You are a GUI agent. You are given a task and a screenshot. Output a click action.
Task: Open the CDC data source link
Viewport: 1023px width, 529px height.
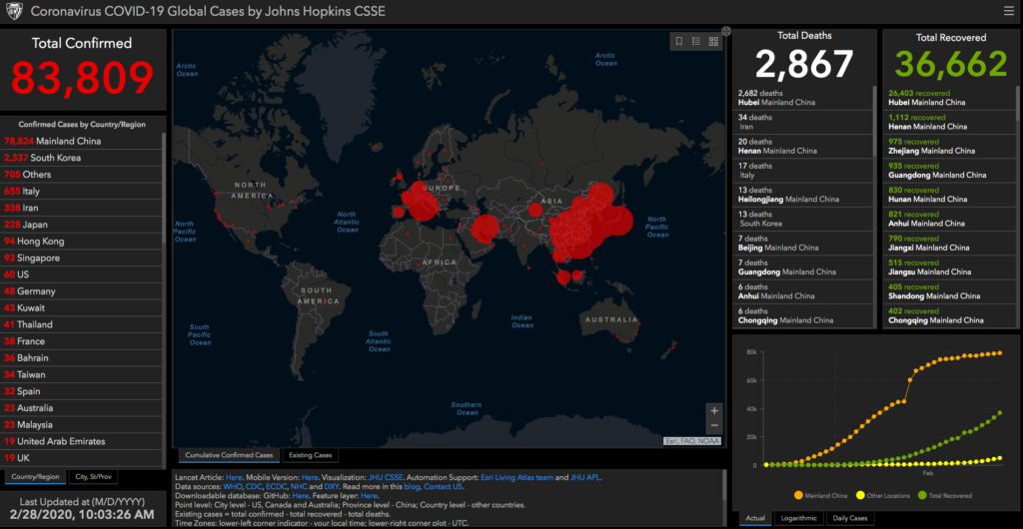[x=253, y=487]
